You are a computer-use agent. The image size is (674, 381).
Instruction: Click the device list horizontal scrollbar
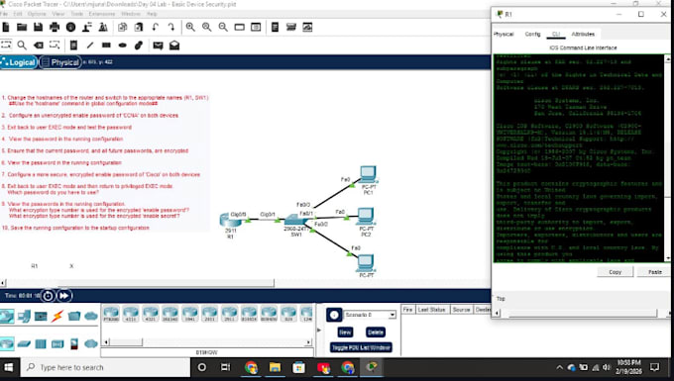pos(206,342)
